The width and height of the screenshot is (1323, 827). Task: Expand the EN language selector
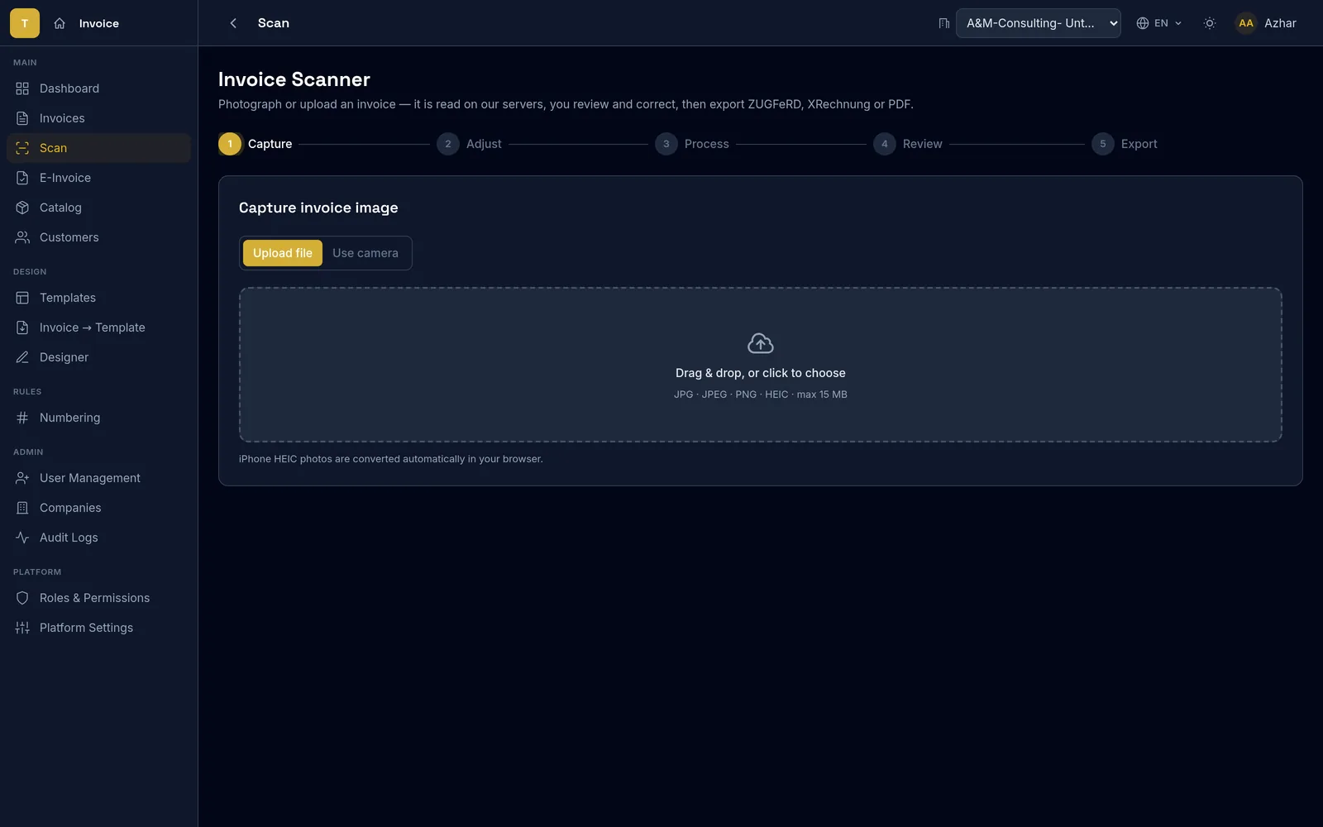pyautogui.click(x=1159, y=23)
